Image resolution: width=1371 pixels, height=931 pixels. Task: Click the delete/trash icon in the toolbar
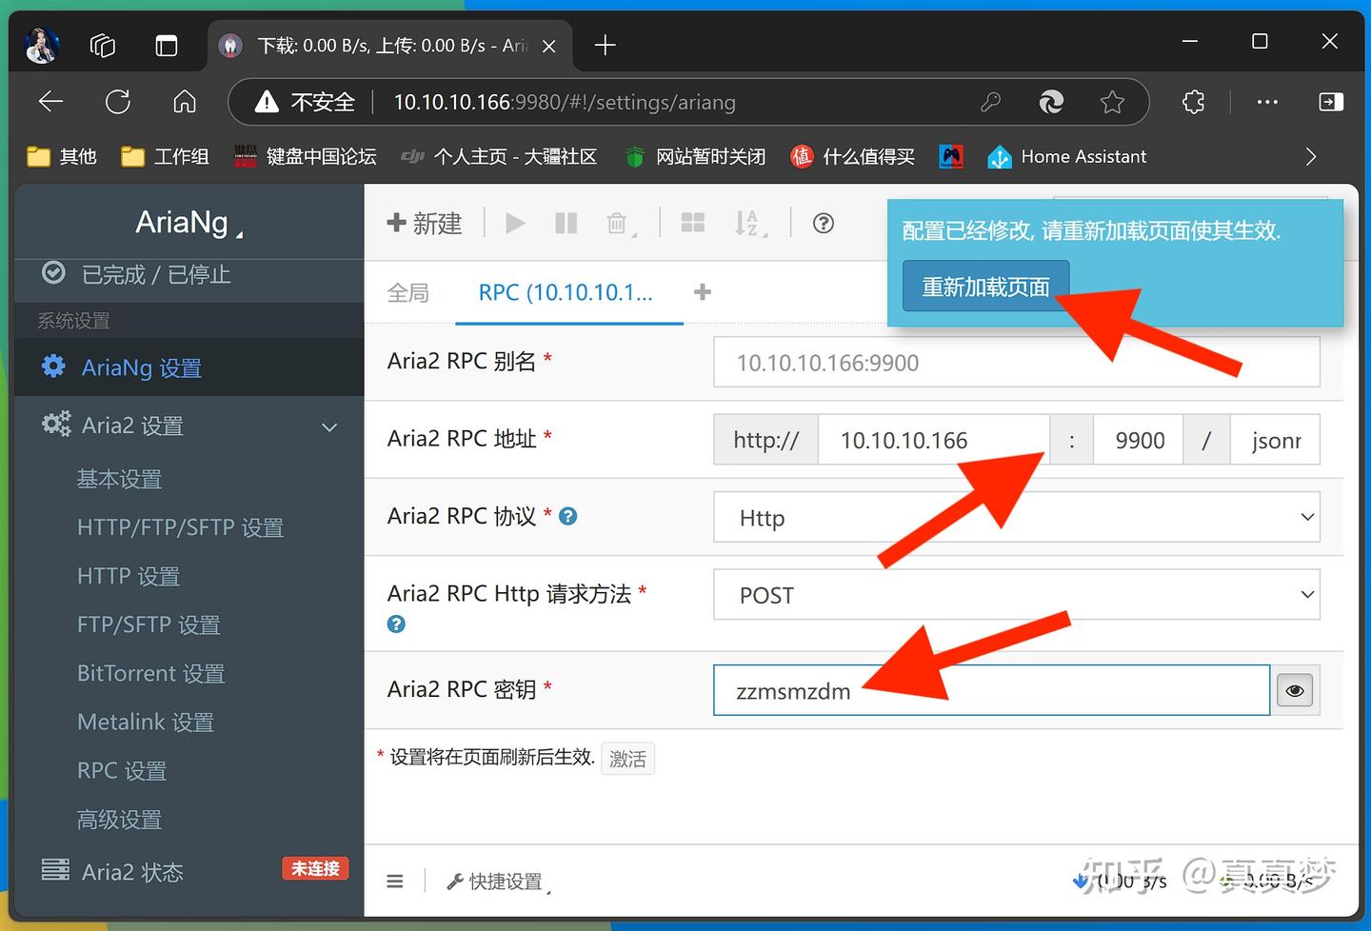pos(617,223)
